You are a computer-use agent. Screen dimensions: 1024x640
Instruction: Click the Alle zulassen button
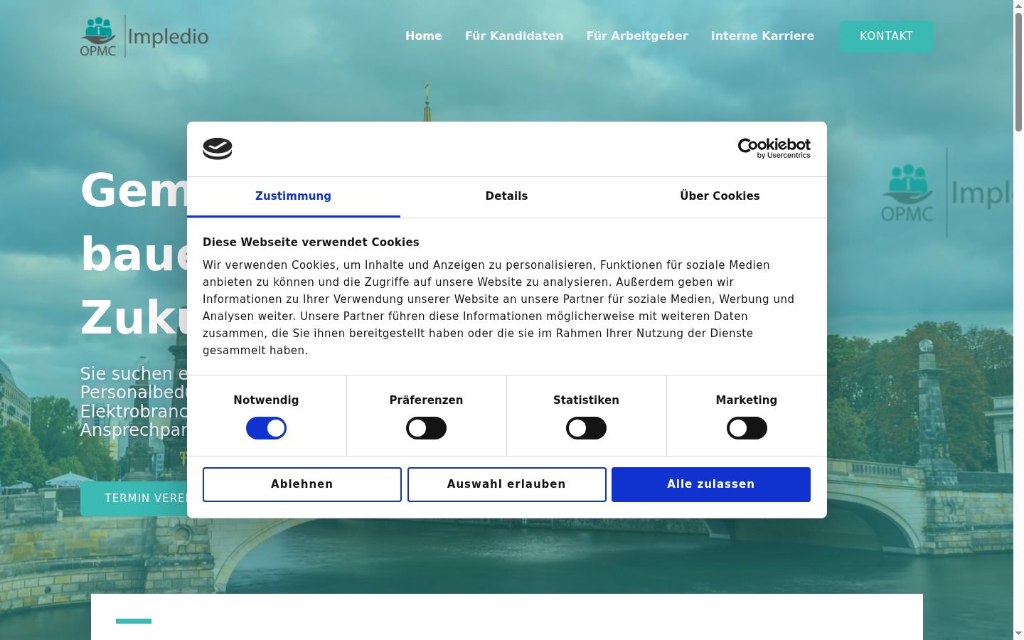(711, 484)
